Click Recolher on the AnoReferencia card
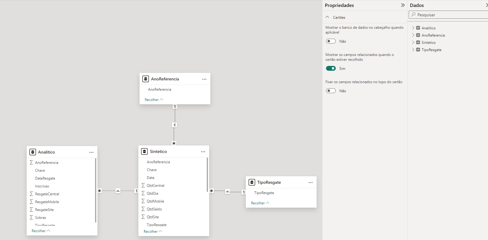Image resolution: width=488 pixels, height=240 pixels. click(154, 99)
